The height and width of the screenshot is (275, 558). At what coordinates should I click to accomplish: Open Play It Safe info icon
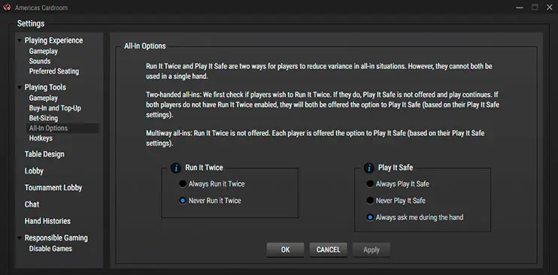coord(369,168)
